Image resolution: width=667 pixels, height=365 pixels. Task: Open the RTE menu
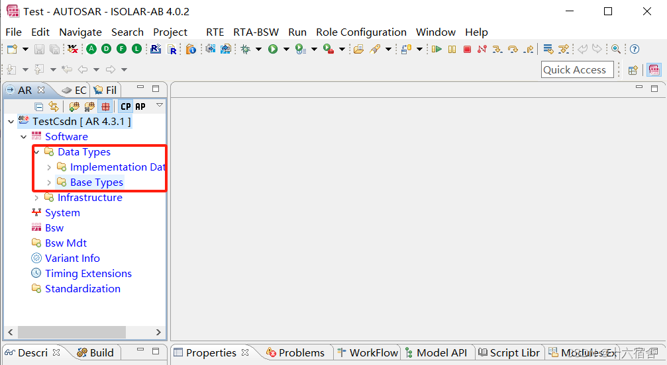click(215, 32)
